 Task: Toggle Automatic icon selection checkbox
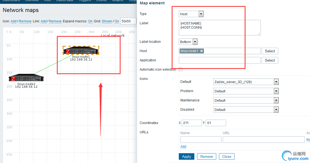180,70
